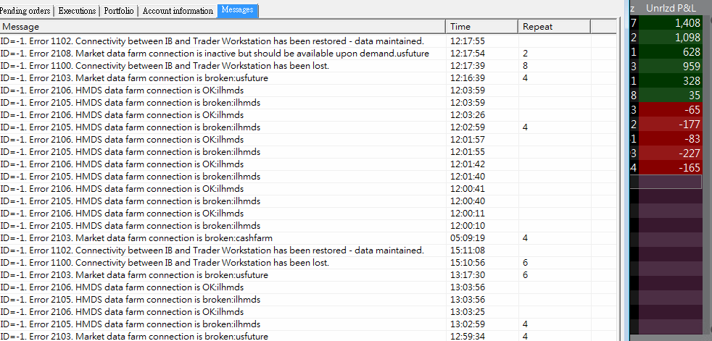
Task: Select the usfuture broken message at 13:17:30
Action: (134, 275)
